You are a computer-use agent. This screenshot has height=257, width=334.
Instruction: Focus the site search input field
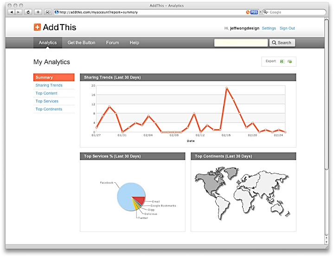pos(241,43)
